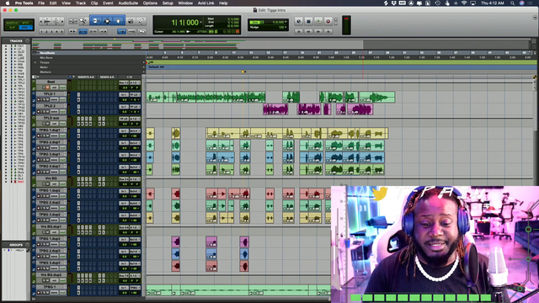Click the universe overview strip
Image resolution: width=539 pixels, height=303 pixels.
pyautogui.click(x=281, y=45)
